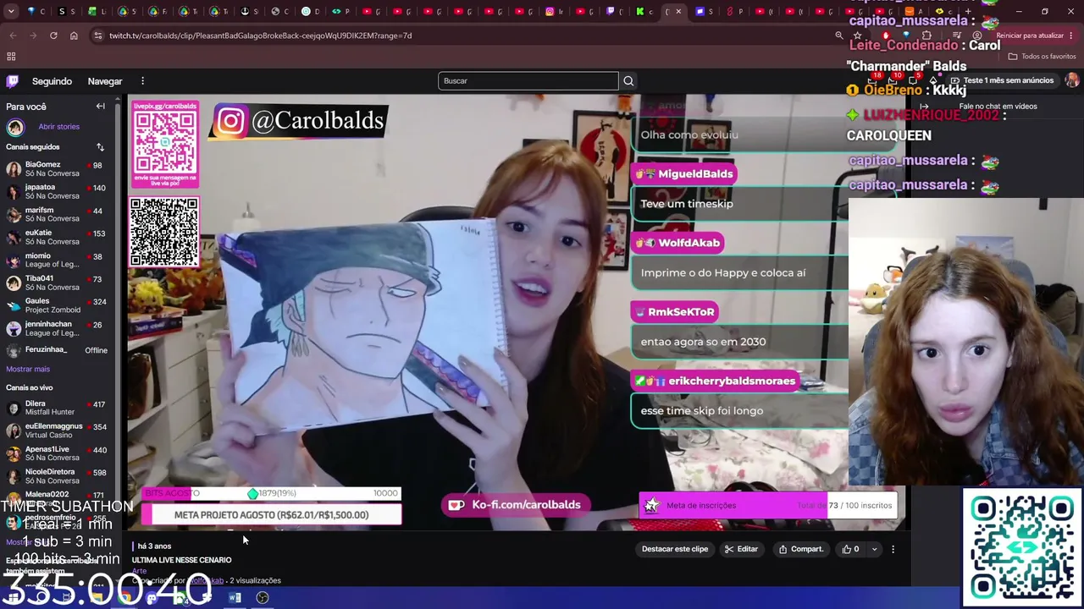Go to the Twitch home logo
This screenshot has width=1084, height=609.
click(12, 81)
